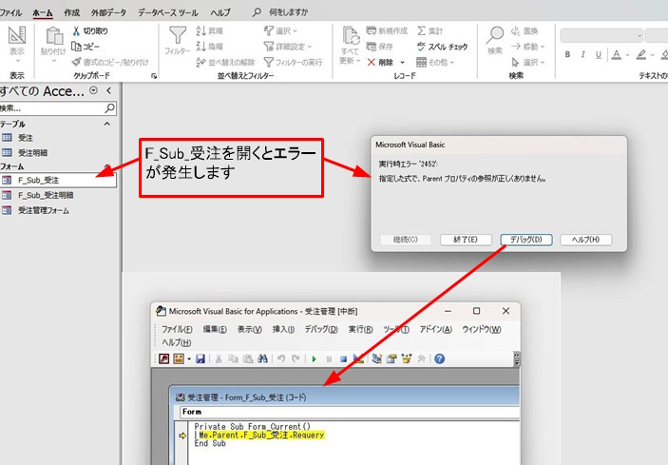Open the VBA 実行(R) menu

[360, 329]
